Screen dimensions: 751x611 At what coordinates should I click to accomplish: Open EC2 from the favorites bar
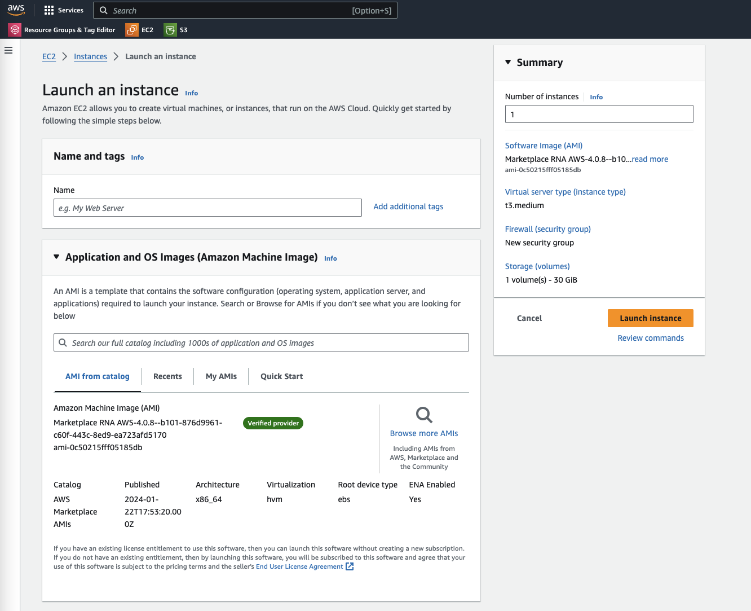coord(140,30)
